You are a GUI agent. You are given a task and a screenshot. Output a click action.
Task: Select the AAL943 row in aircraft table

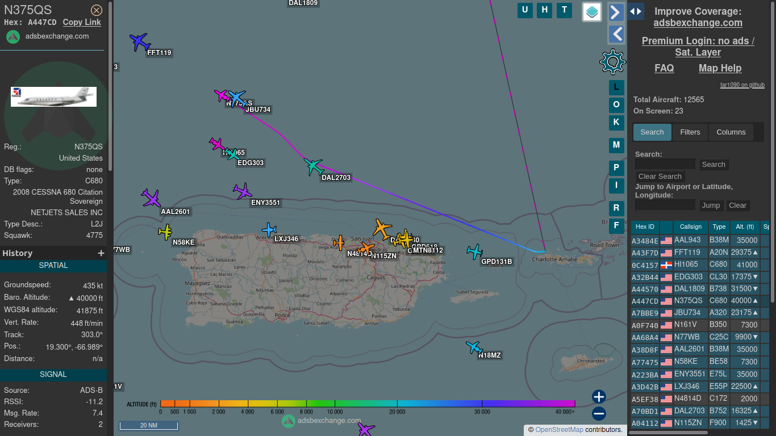click(700, 241)
